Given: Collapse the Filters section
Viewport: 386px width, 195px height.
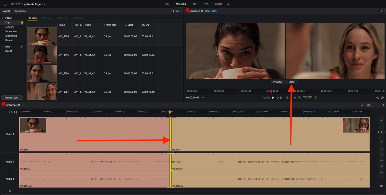Looking at the screenshot, I should (x=3, y=18).
